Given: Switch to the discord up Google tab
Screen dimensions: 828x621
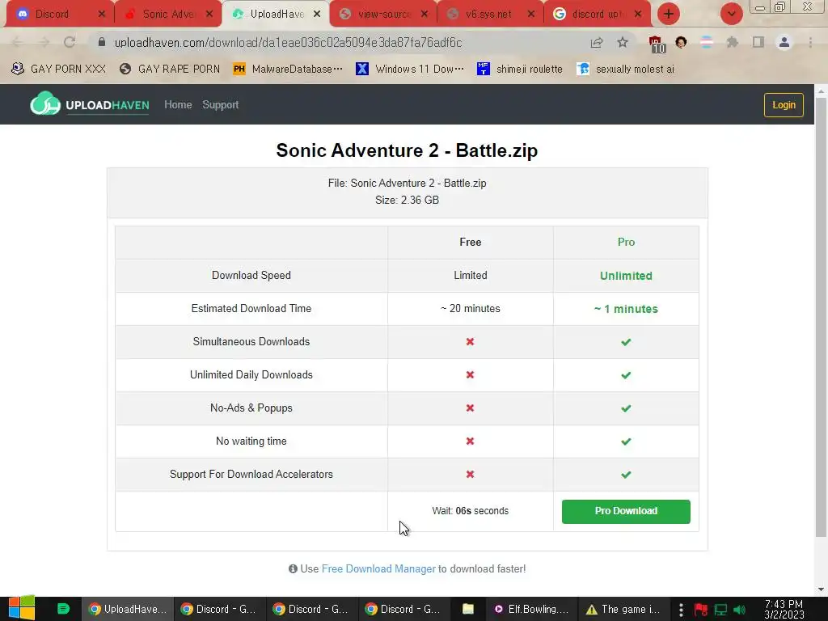Looking at the screenshot, I should point(597,15).
